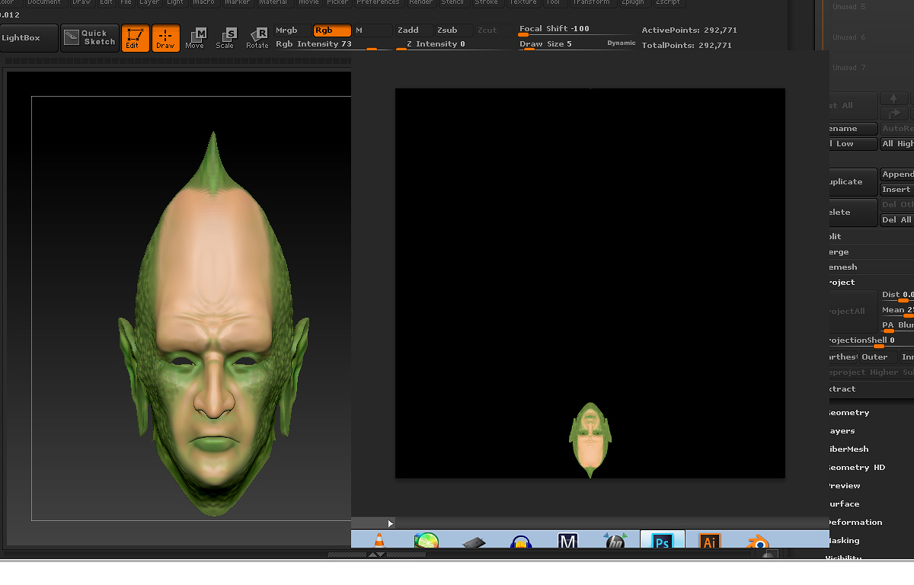Screen dimensions: 914x585
Task: Expand the Layers subpalette
Action: click(x=841, y=431)
